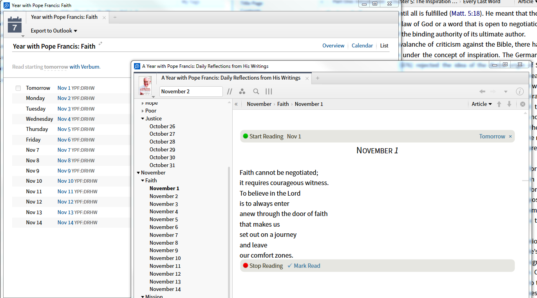
Task: Open the Matt. 5:18 reference in background window
Action: pos(465,13)
